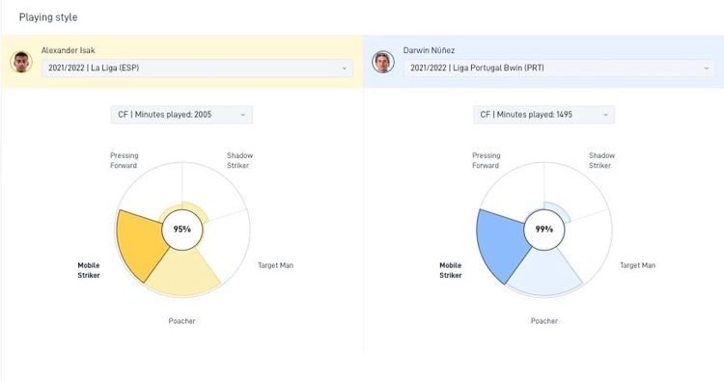
Task: Click Shadow Striker label on Núñez's chart
Action: [x=601, y=160]
